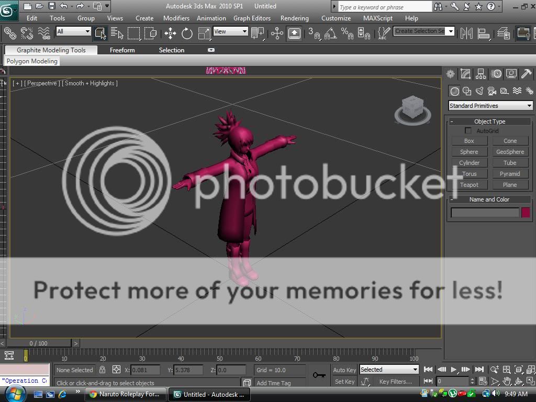The height and width of the screenshot is (402, 536).
Task: Open the reference coordinate 'View' dropdown
Action: (x=230, y=31)
